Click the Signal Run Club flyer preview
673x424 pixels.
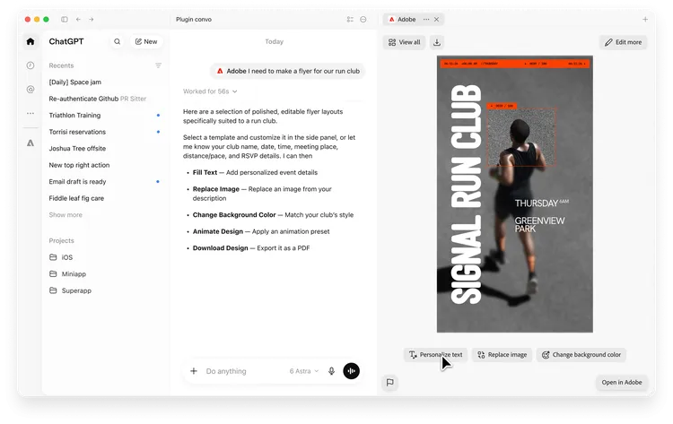tap(515, 194)
